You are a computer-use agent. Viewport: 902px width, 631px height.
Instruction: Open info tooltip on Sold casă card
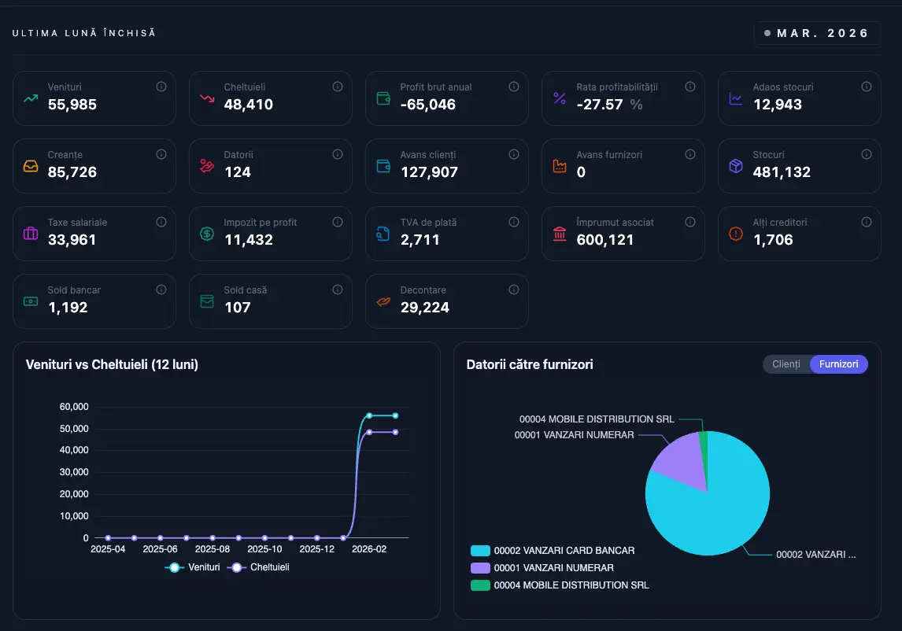[338, 290]
